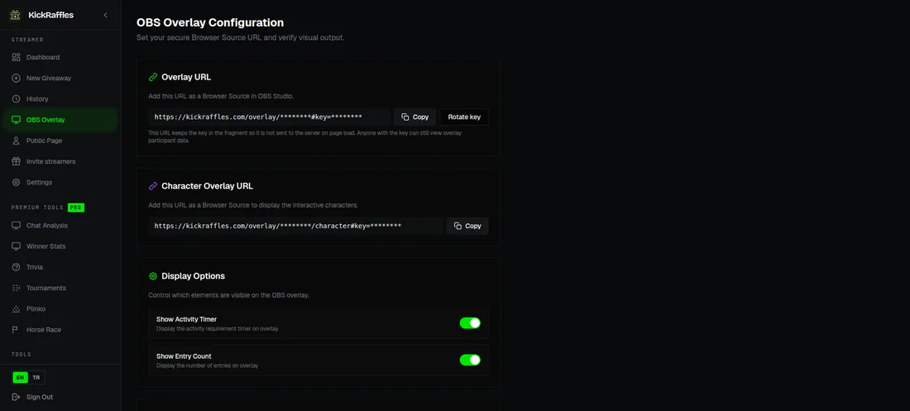Viewport: 910px width, 411px height.
Task: Open the Trivia tool
Action: point(60,268)
